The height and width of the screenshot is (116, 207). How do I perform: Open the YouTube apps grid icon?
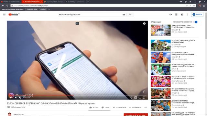click(x=176, y=15)
